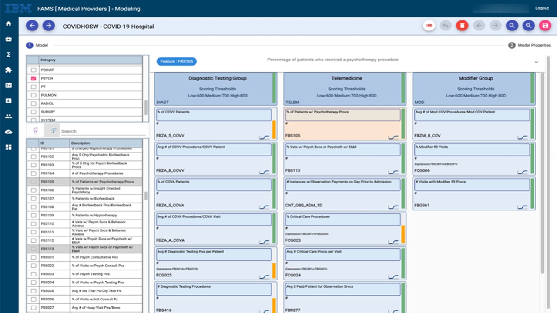Click into the Search field
Screen dimensions: 557x313
point(103,131)
